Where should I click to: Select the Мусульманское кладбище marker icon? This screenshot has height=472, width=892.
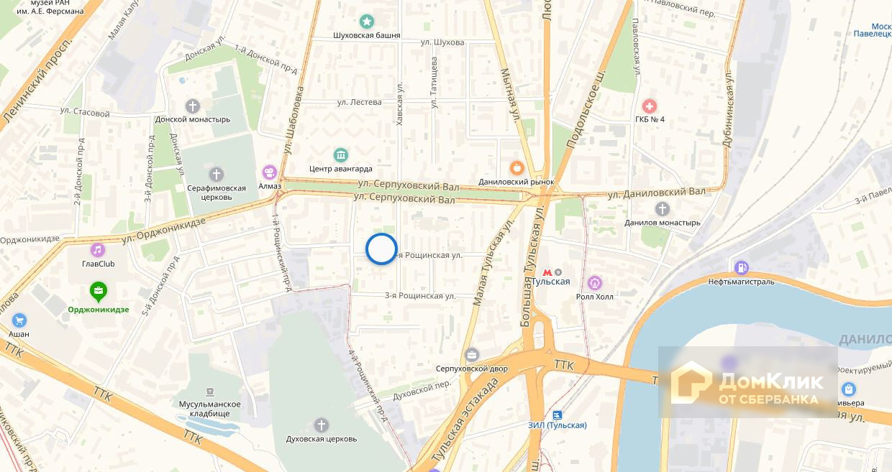coord(209,392)
